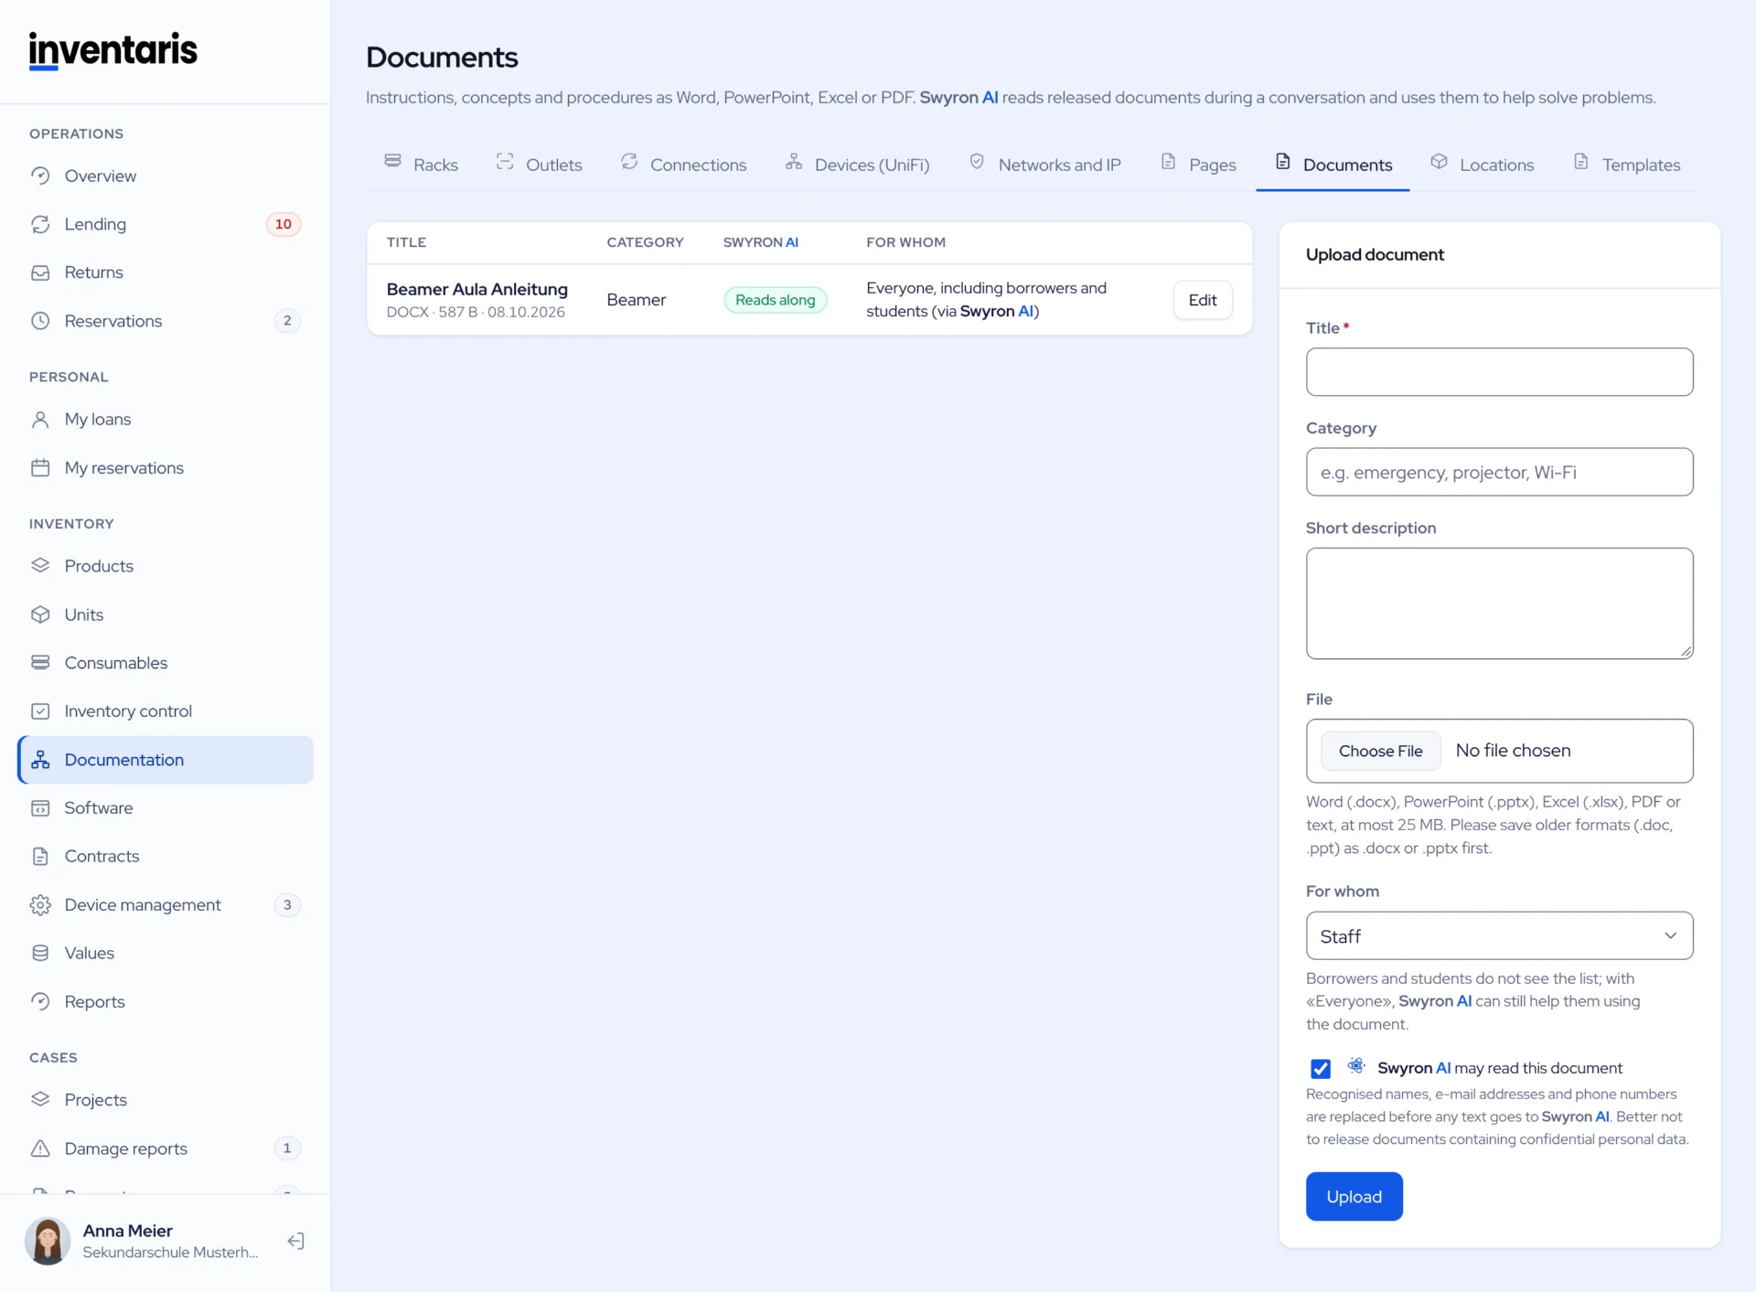This screenshot has width=1756, height=1292.
Task: Click the Units cube icon
Action: (40, 614)
